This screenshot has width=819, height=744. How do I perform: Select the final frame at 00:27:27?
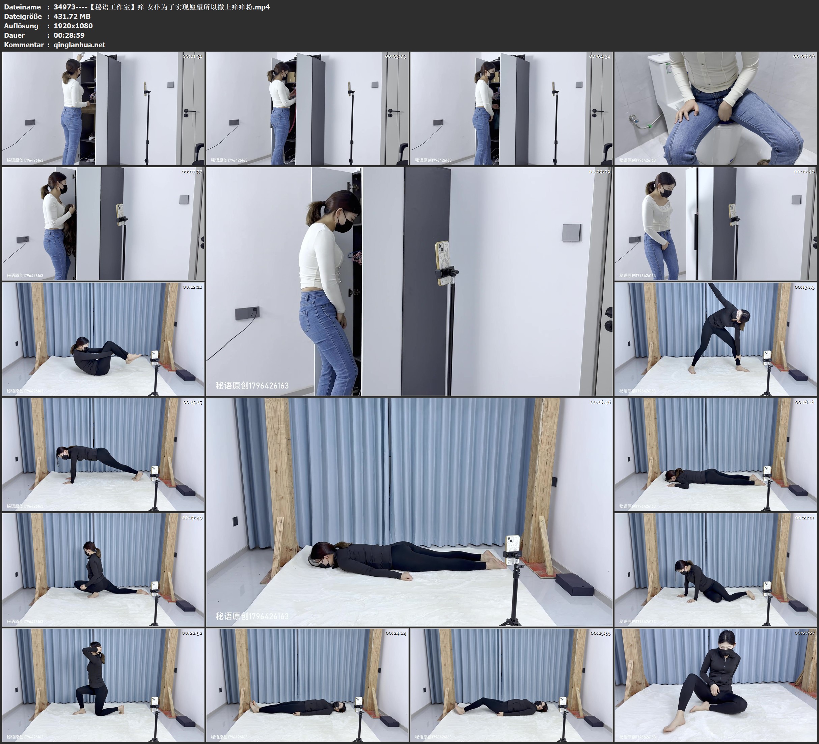coord(716,685)
